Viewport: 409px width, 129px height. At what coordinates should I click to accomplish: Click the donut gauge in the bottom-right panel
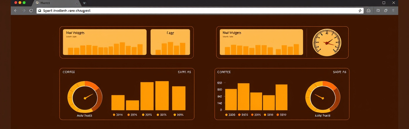[323, 97]
